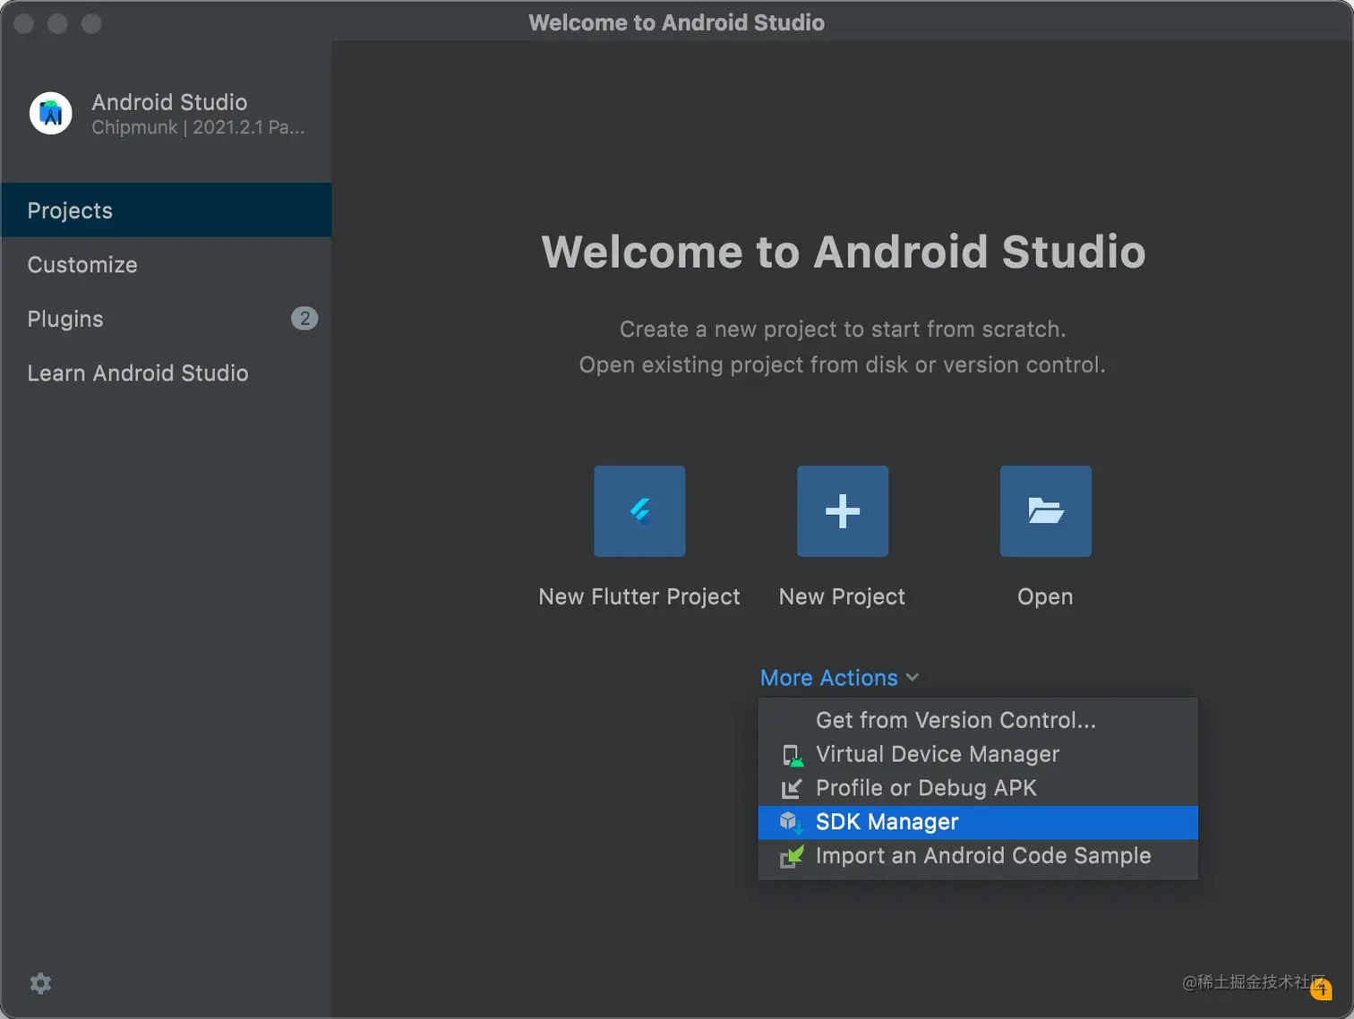This screenshot has height=1019, width=1354.
Task: Click the New Flutter Project icon tile
Action: (639, 511)
